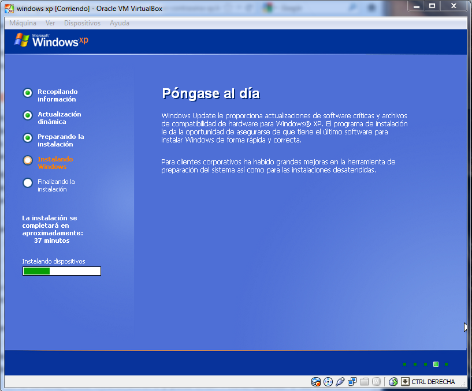The width and height of the screenshot is (472, 391).
Task: Click the network adapters status icon
Action: click(x=352, y=382)
